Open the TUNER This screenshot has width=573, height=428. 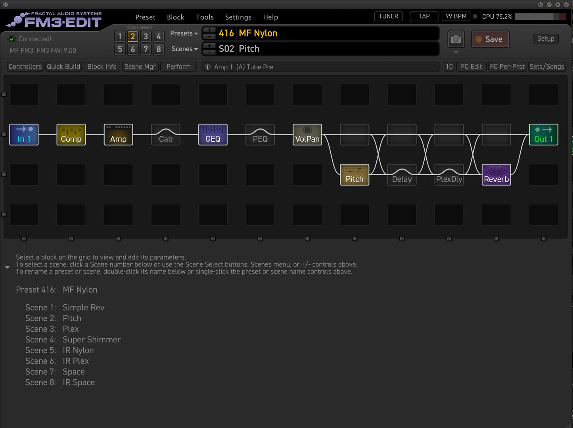coord(388,16)
